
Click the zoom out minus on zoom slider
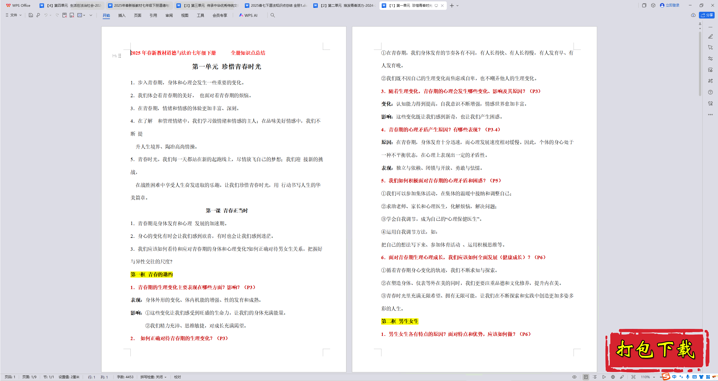[661, 377]
